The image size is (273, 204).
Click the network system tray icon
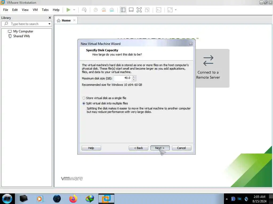(240, 199)
